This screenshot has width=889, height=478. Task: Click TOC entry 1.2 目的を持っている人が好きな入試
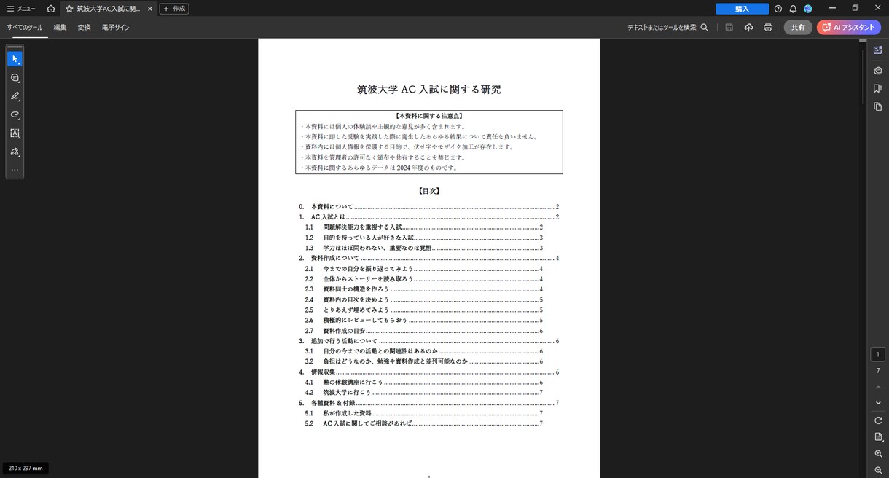tap(424, 238)
